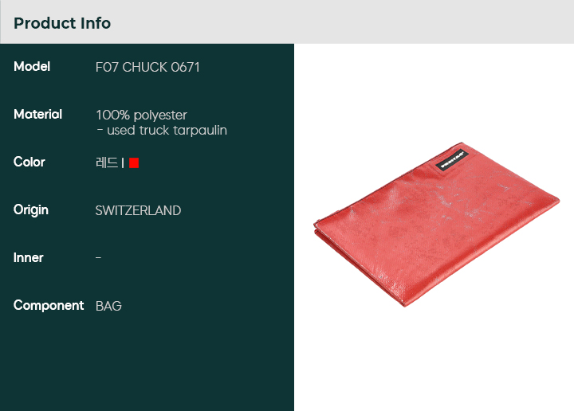
Task: Click the Inner label
Action: tap(28, 258)
